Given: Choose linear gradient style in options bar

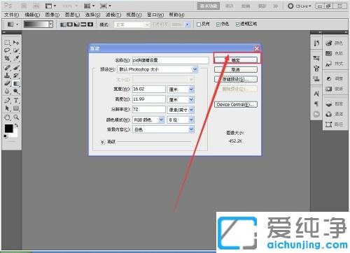Looking at the screenshot, I should (x=63, y=24).
